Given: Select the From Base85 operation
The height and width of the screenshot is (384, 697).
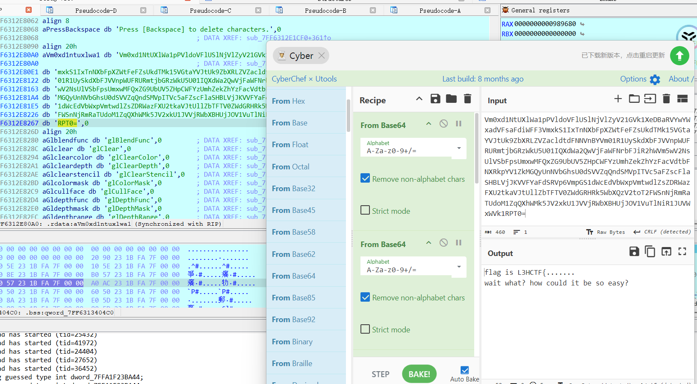Looking at the screenshot, I should coord(306,297).
